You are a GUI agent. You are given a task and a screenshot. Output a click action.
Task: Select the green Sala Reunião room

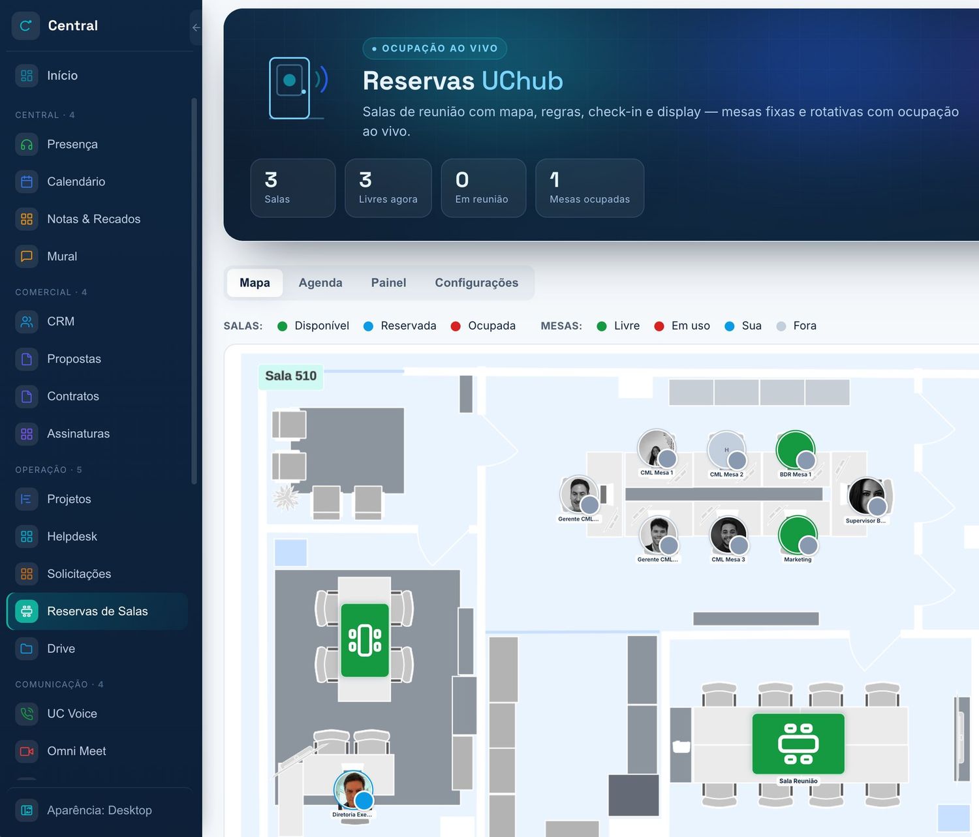pyautogui.click(x=798, y=744)
